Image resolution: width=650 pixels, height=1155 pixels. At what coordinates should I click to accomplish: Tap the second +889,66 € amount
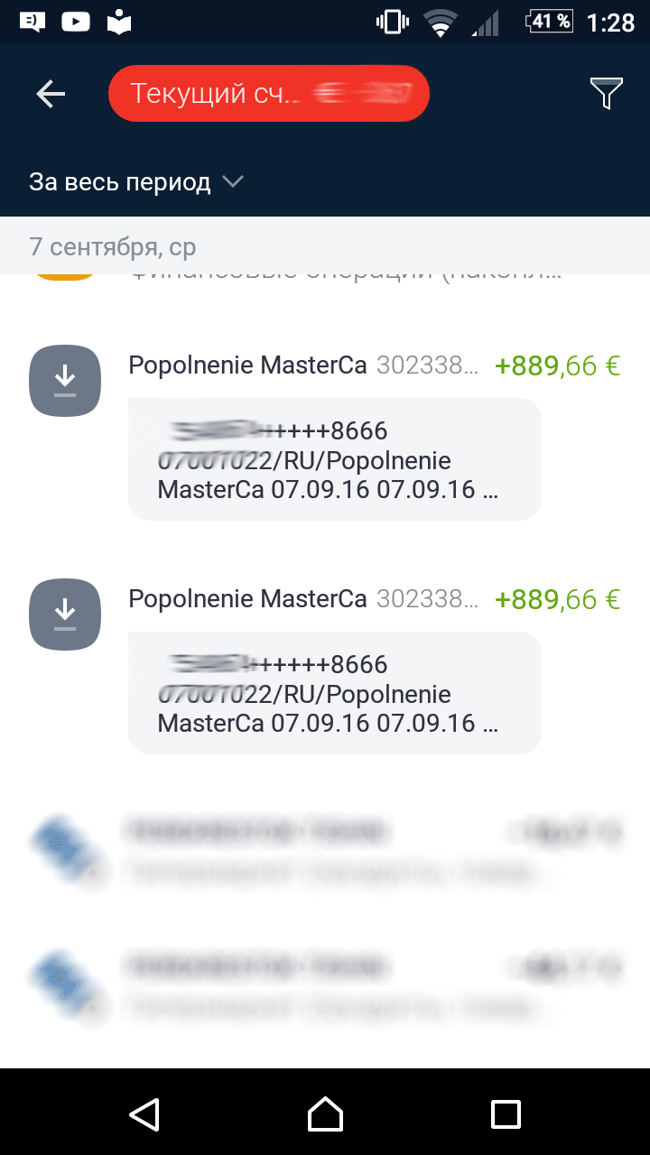click(x=557, y=599)
